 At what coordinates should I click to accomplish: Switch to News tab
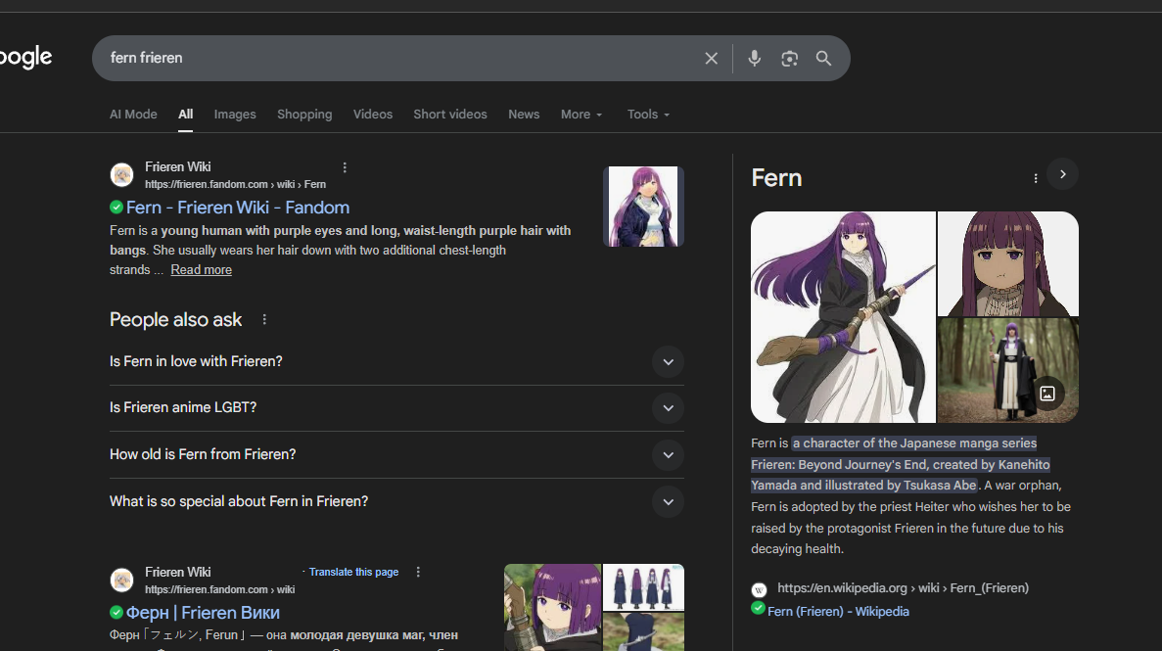point(524,115)
